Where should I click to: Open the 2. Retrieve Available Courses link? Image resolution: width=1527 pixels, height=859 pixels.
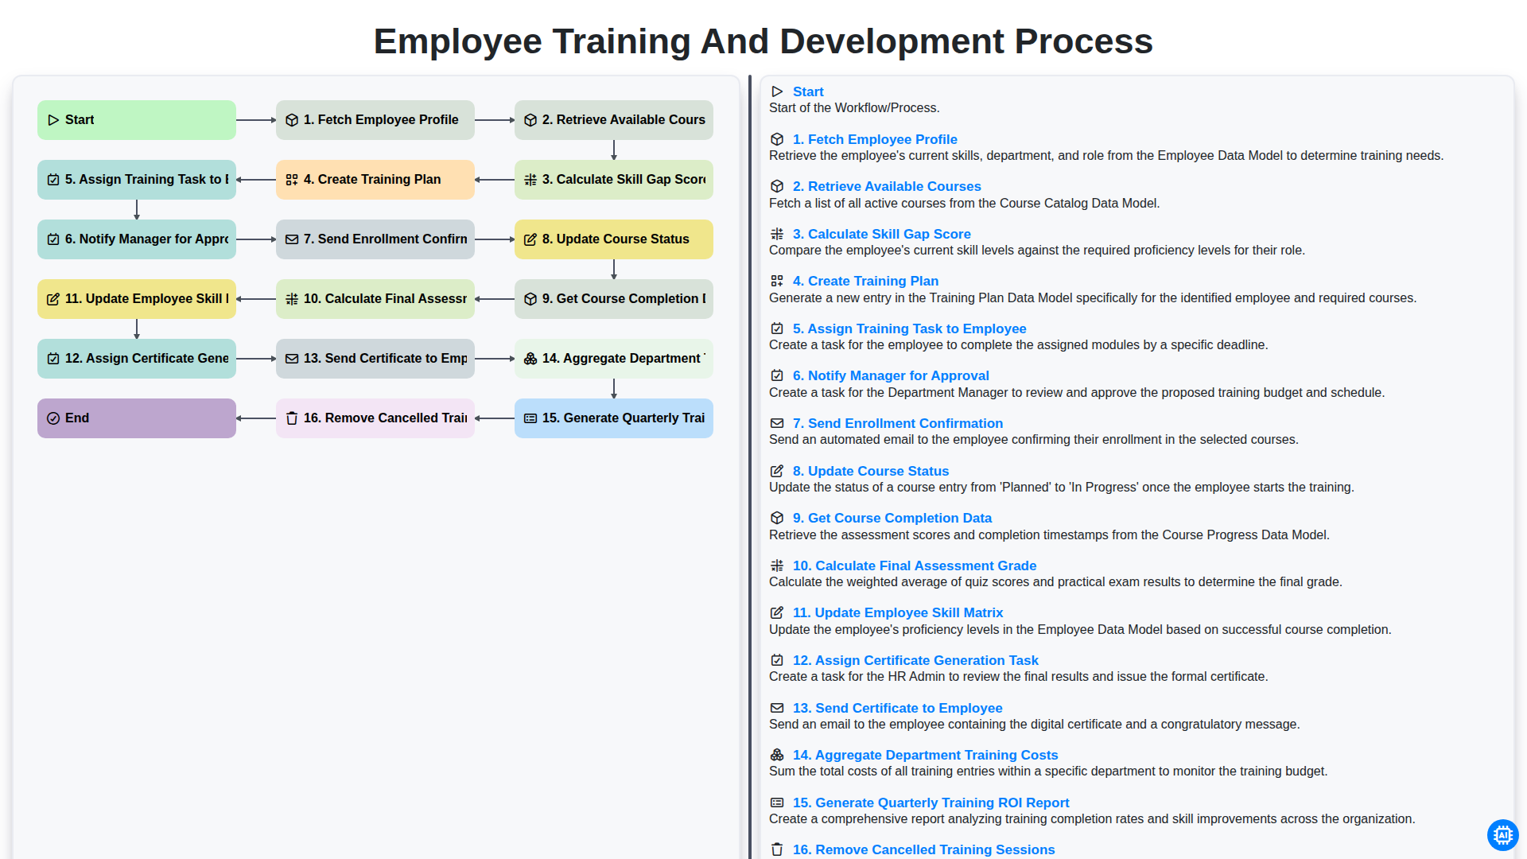pos(887,186)
